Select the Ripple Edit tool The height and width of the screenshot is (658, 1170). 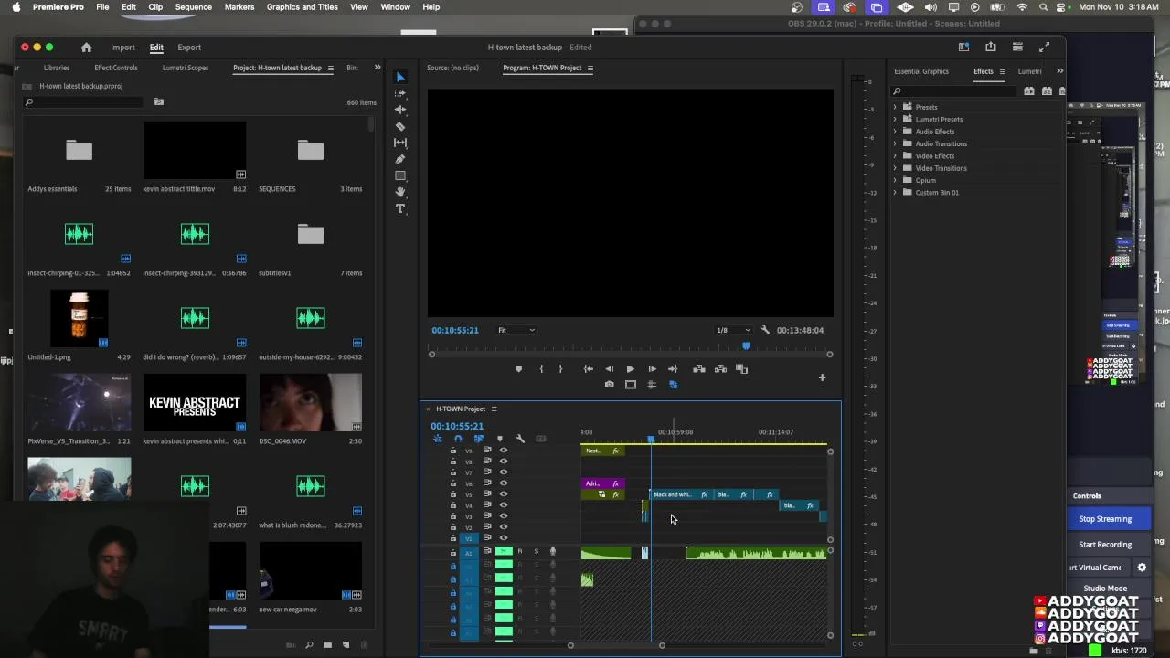(x=400, y=110)
